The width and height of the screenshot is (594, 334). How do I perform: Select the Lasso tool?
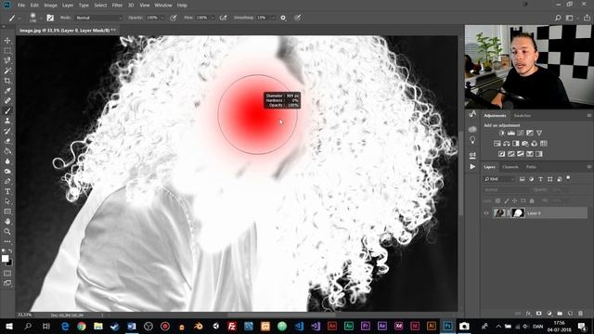tap(7, 60)
